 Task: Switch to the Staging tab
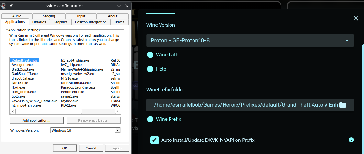49,16
